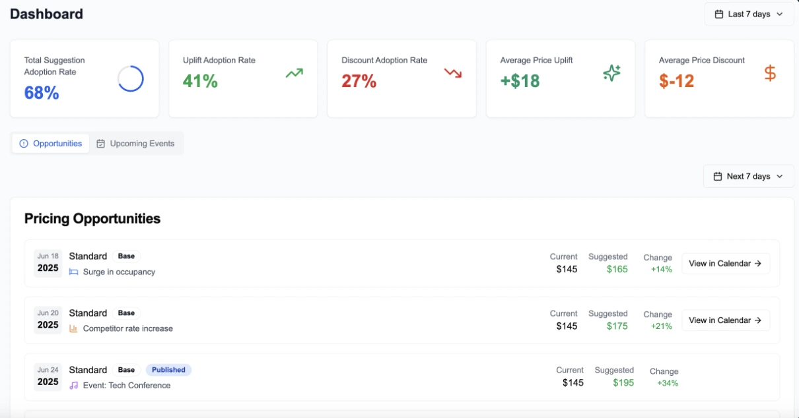Click the calendar icon in the Next 7 days selector

tap(718, 176)
